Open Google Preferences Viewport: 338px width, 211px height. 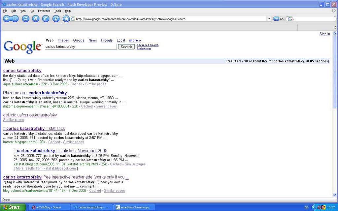pos(144,48)
